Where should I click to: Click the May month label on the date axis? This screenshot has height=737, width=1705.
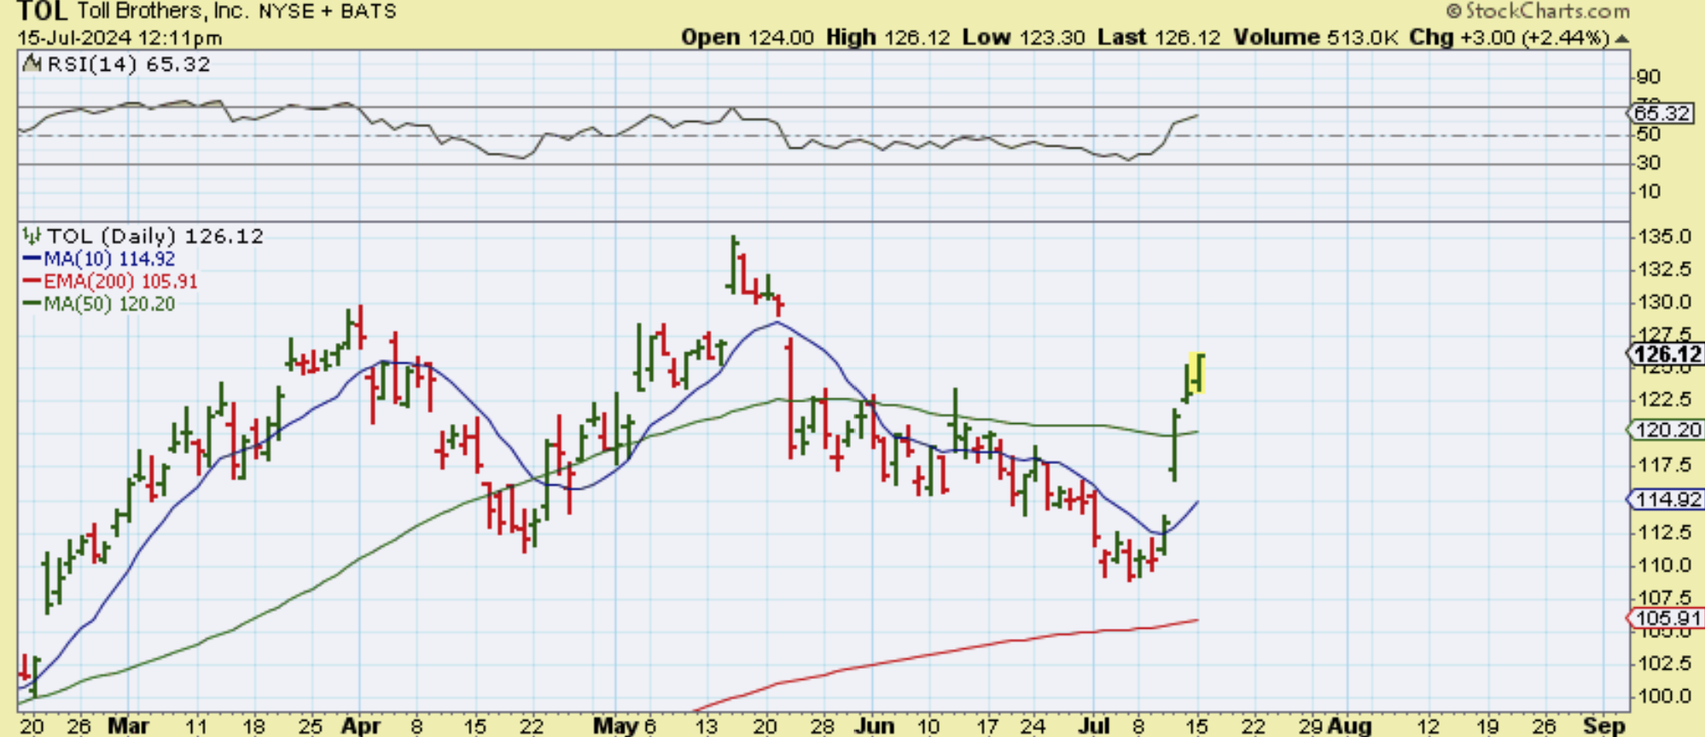tap(616, 726)
